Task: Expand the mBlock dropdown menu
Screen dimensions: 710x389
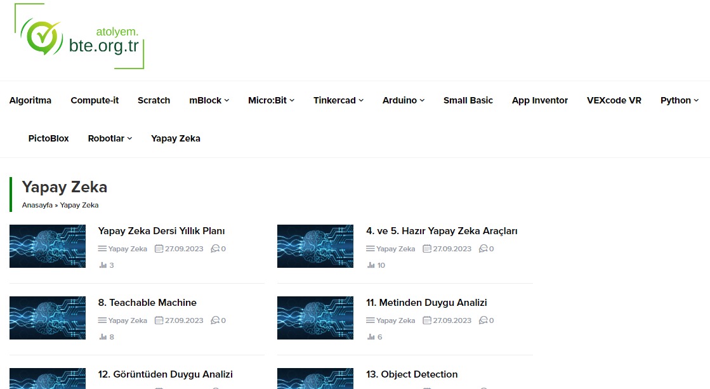Action: (209, 100)
